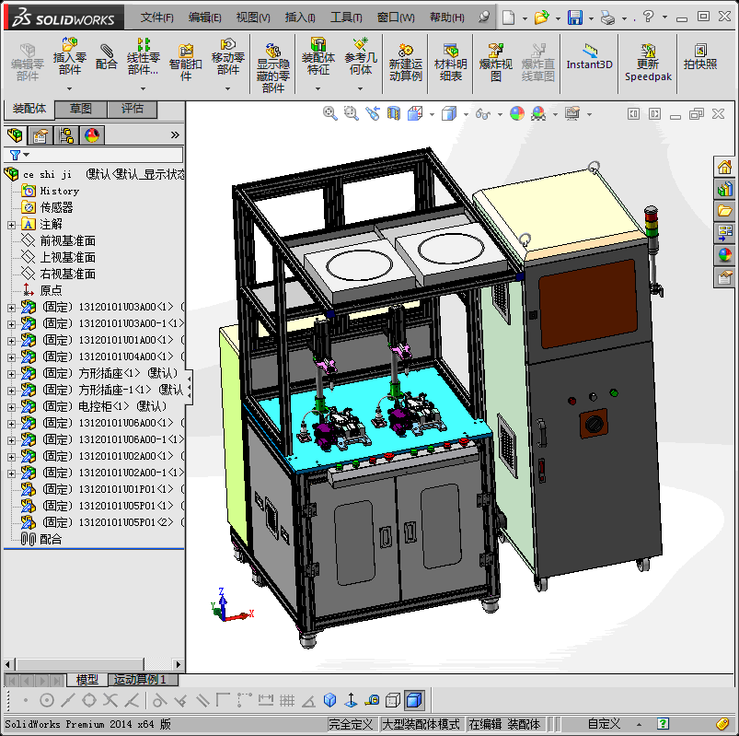The width and height of the screenshot is (739, 736).
Task: Click feature tree horizontal scrollbar right arrow
Action: (179, 664)
